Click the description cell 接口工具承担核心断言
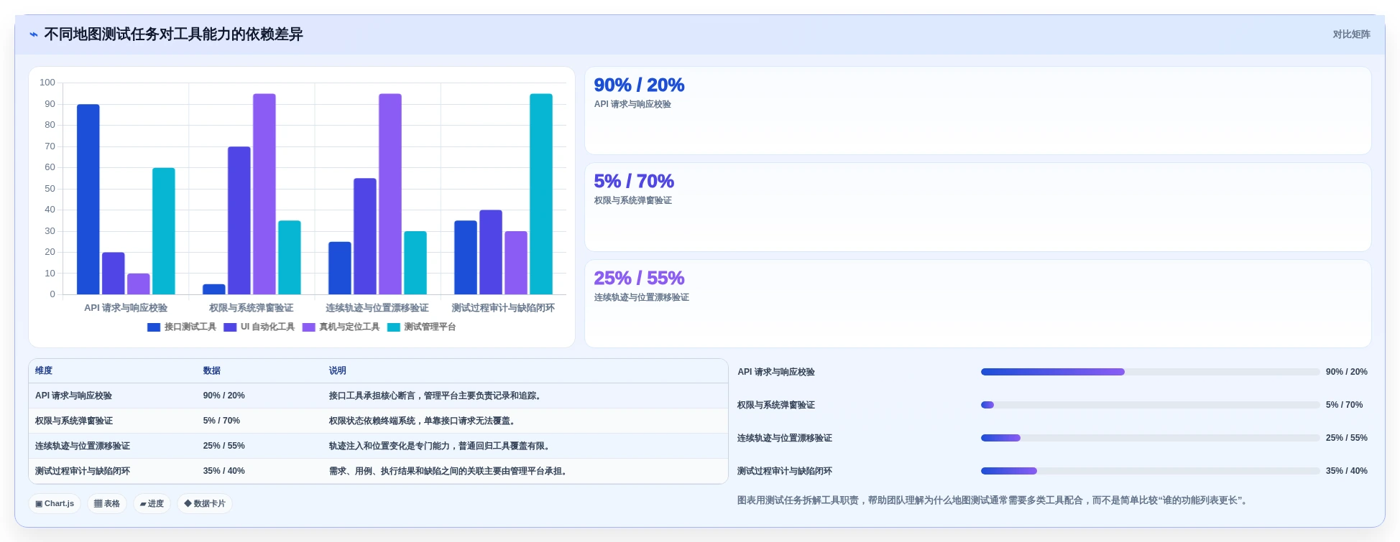The width and height of the screenshot is (1400, 542). [436, 396]
